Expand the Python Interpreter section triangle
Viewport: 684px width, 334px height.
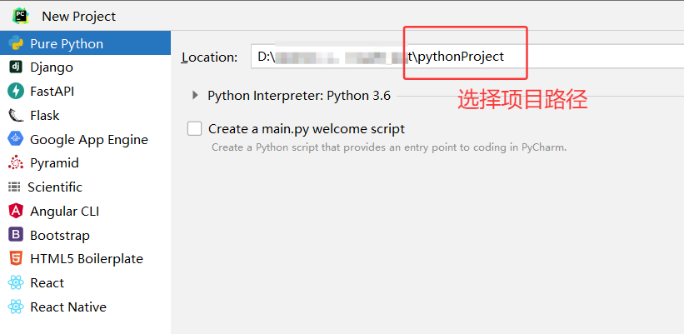point(195,95)
